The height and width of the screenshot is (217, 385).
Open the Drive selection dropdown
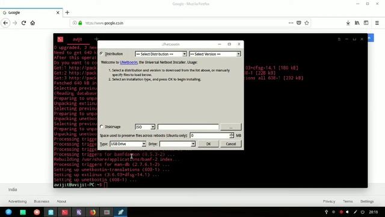coord(177,144)
